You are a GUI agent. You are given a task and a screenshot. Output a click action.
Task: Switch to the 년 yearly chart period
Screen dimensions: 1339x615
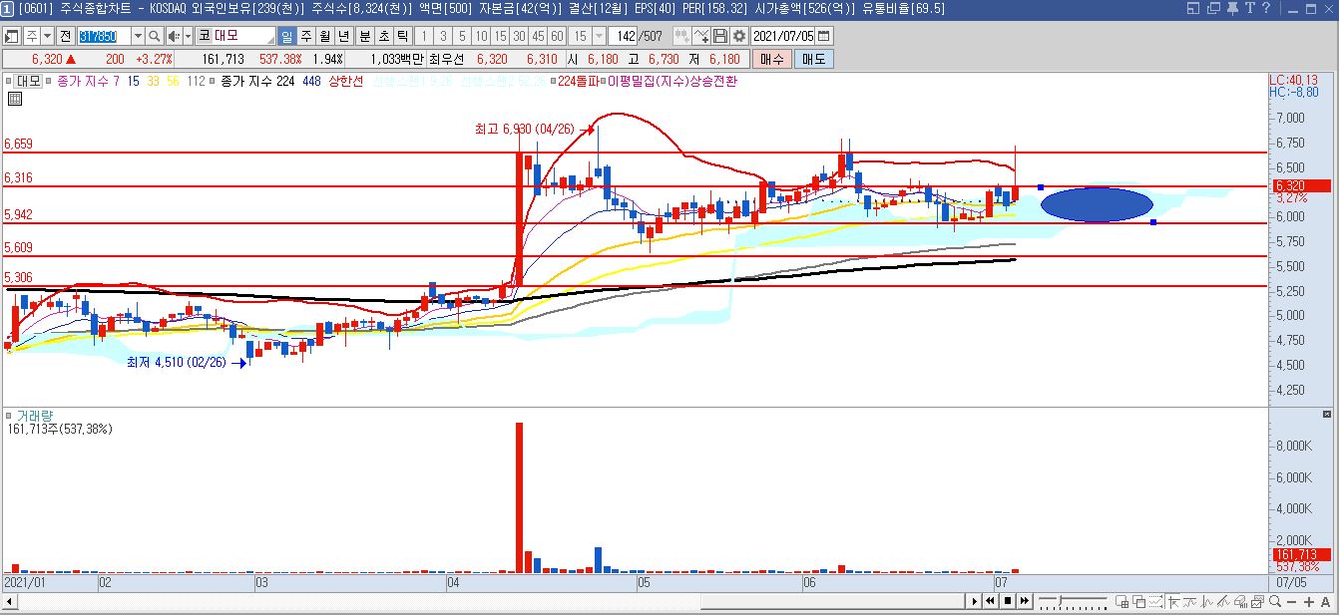tap(344, 36)
